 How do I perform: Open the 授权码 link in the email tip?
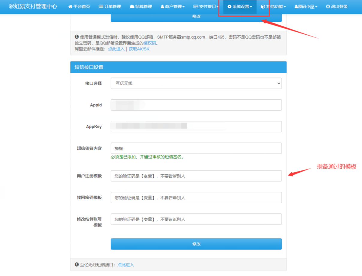(150, 43)
